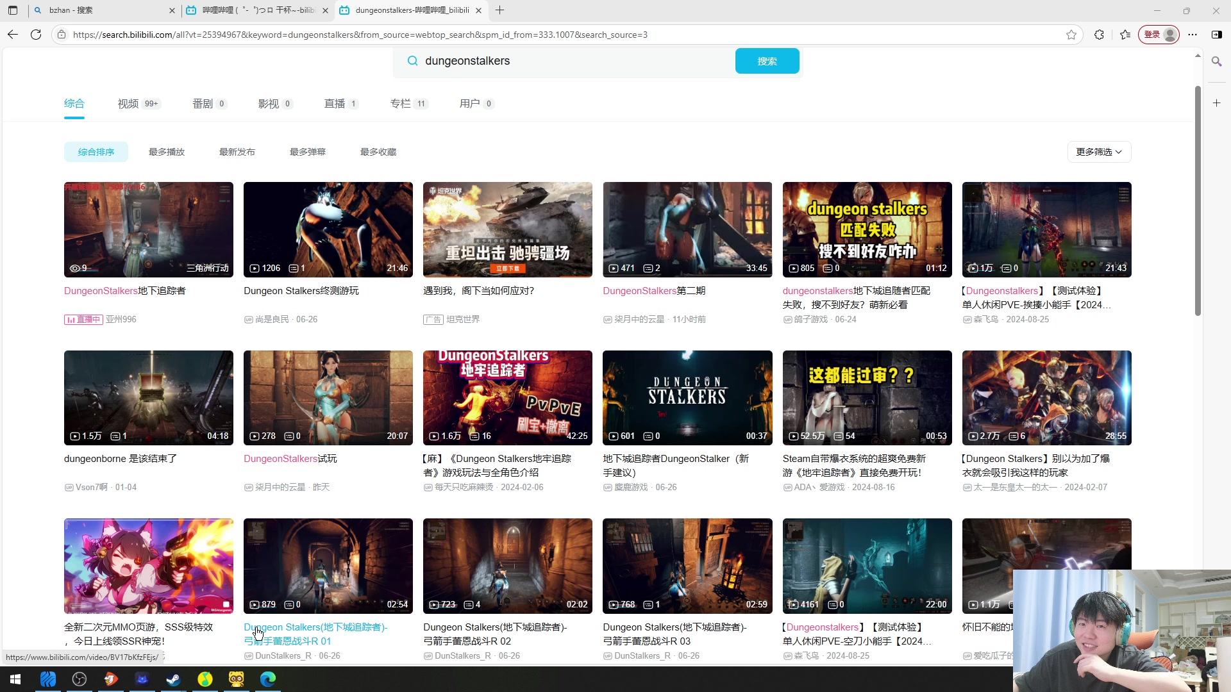The width and height of the screenshot is (1231, 692).
Task: Open the circular dark taskbar app
Action: (79, 679)
